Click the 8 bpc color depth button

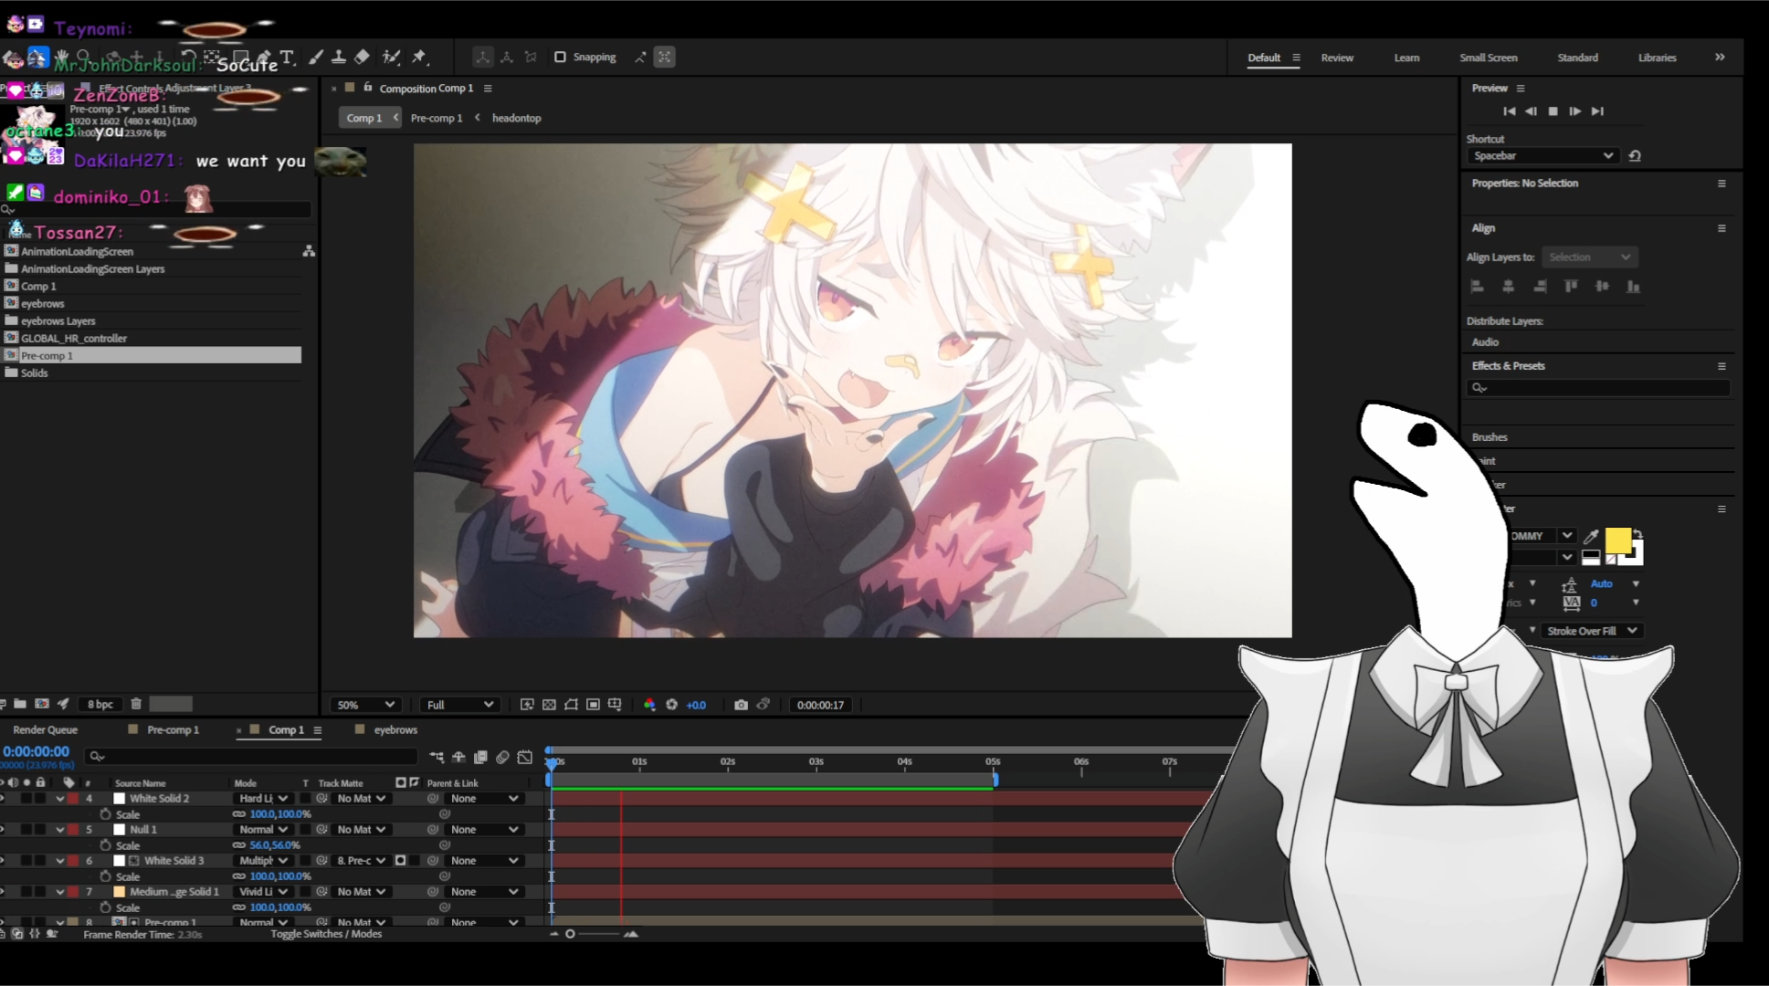pos(100,704)
